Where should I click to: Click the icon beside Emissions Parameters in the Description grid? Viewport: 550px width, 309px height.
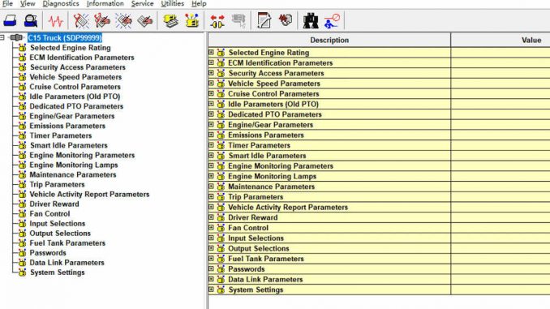[221, 135]
